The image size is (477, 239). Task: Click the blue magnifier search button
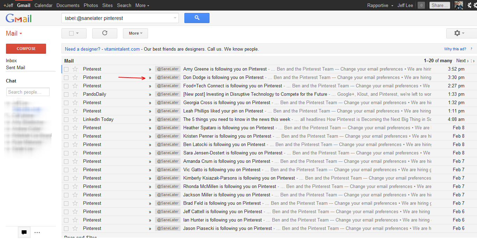click(x=197, y=18)
